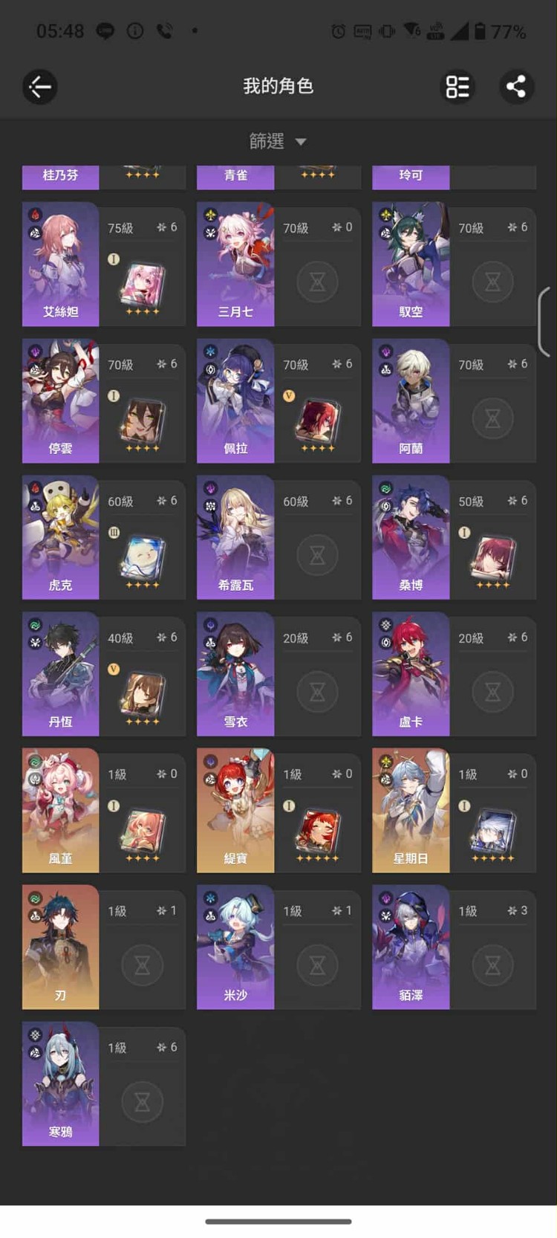557x1238 pixels.
Task: Tap empty light cone slot of 馭空
Action: click(493, 282)
